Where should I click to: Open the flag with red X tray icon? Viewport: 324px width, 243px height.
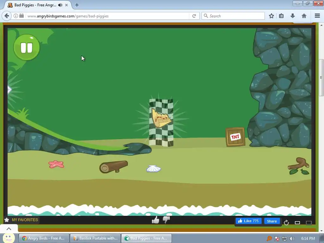click(277, 239)
